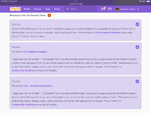
Task: Click into the Search field
Action: [81, 9]
